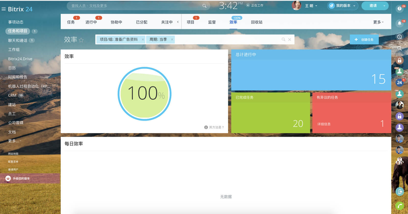This screenshot has width=408, height=214.
Task: Click the 创建任务 button
Action: coord(364,39)
